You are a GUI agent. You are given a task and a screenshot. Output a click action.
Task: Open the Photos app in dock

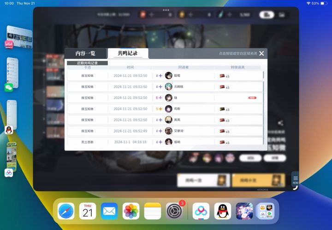[x=131, y=211]
